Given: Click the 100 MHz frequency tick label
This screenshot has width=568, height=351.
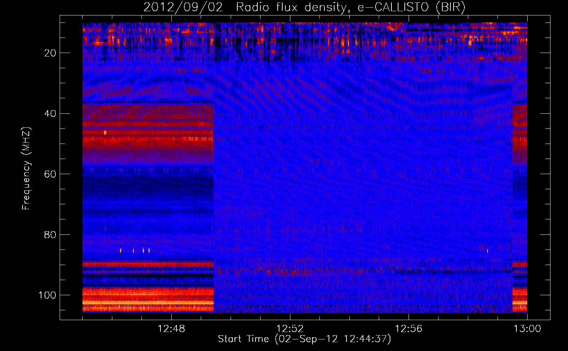Looking at the screenshot, I should [47, 295].
